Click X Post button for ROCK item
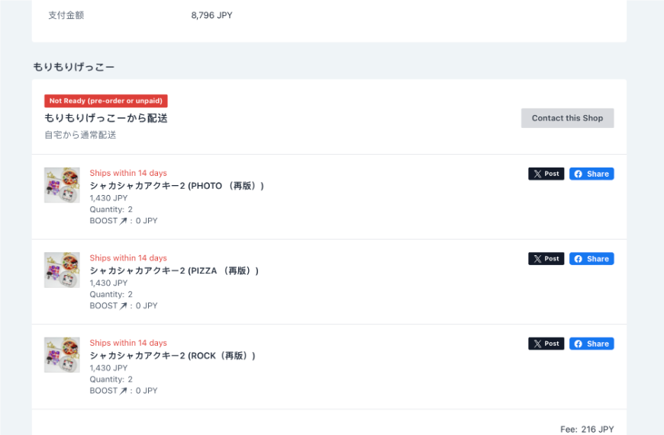Image resolution: width=664 pixels, height=435 pixels. click(x=546, y=344)
